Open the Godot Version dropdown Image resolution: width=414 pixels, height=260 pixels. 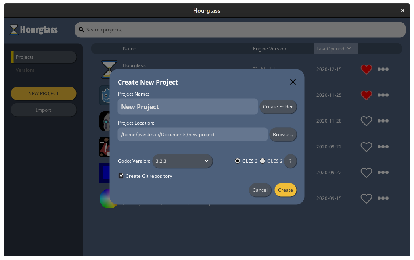pos(182,161)
